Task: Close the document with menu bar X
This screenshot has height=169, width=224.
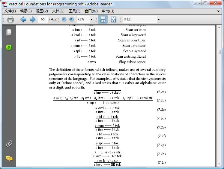Action: pyautogui.click(x=218, y=11)
